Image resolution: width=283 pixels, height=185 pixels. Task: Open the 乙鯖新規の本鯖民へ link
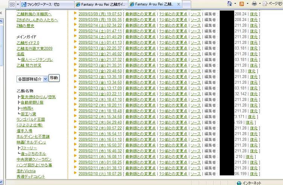34,14
